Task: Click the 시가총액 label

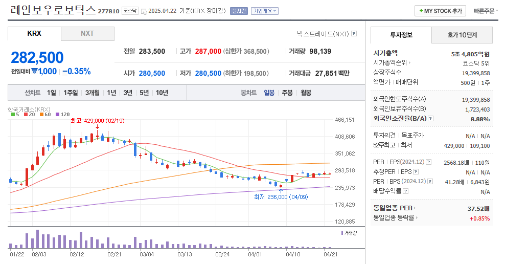Action: point(385,53)
